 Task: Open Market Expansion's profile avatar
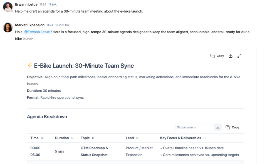point(8,27)
